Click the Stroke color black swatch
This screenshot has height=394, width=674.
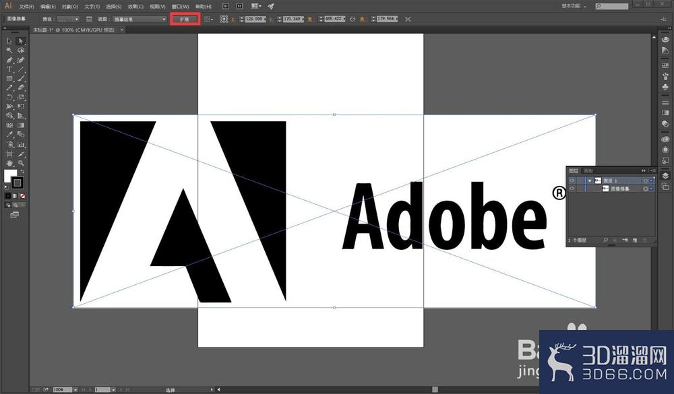[18, 183]
